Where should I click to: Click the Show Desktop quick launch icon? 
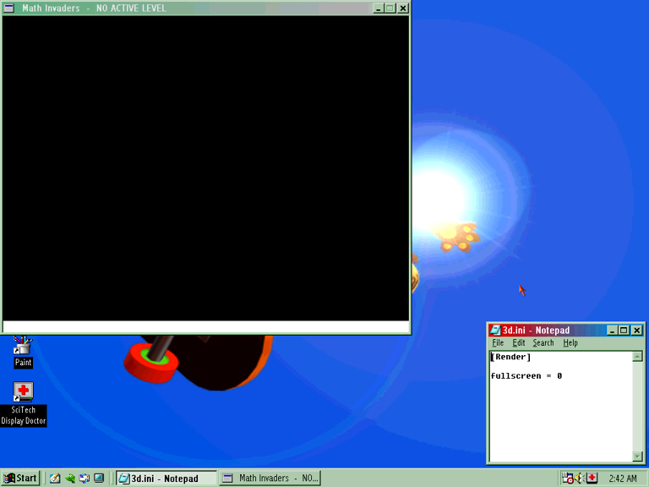click(99, 478)
